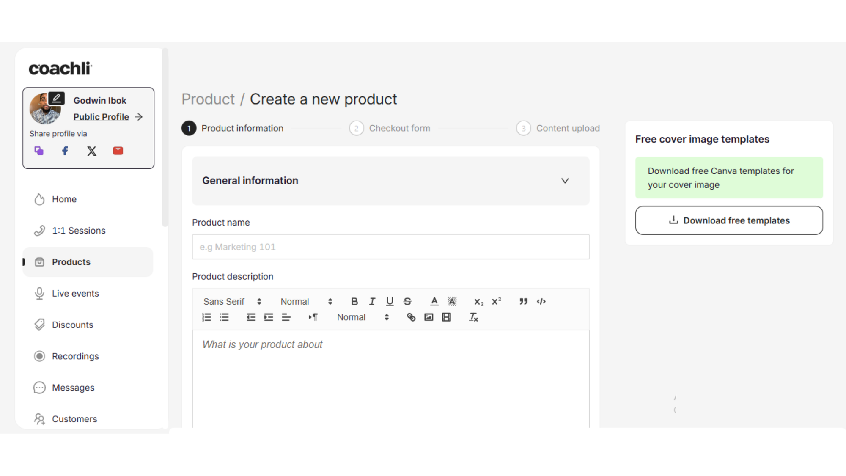
Task: Toggle code block formatting
Action: pyautogui.click(x=541, y=301)
